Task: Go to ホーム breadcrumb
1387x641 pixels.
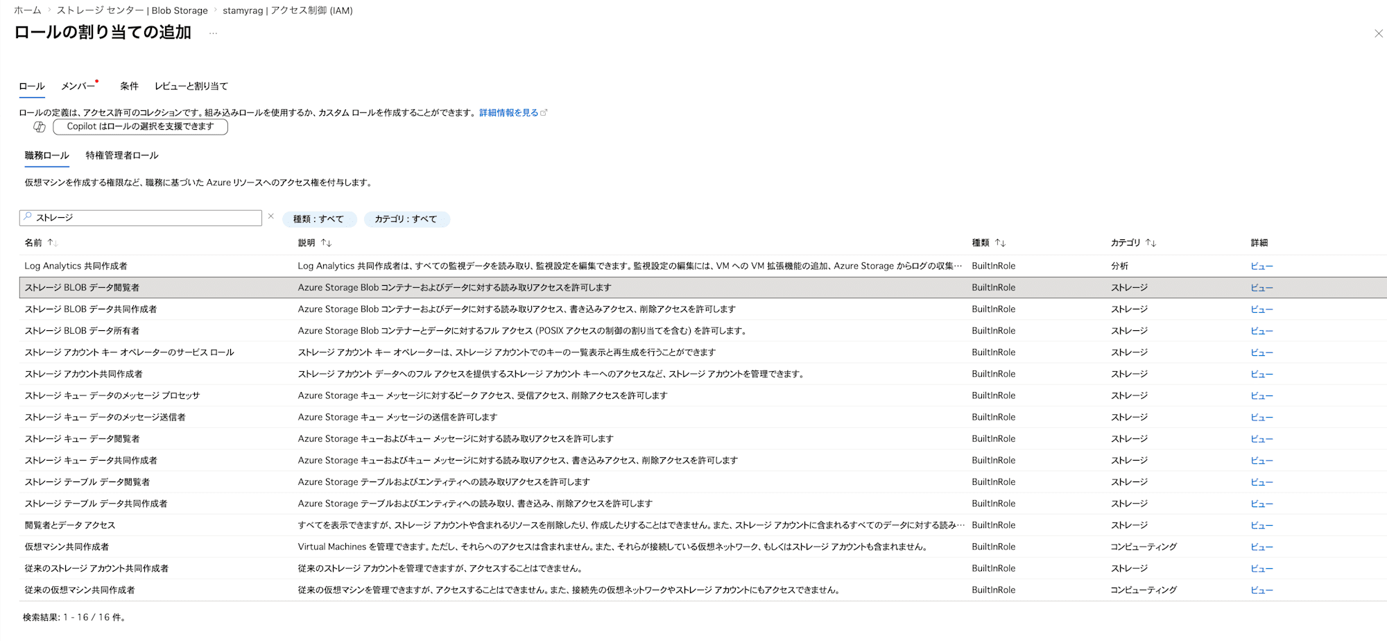Action: click(28, 10)
